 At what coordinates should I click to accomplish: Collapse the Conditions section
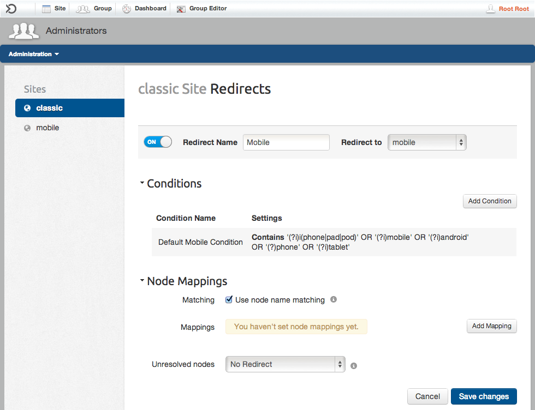click(142, 183)
